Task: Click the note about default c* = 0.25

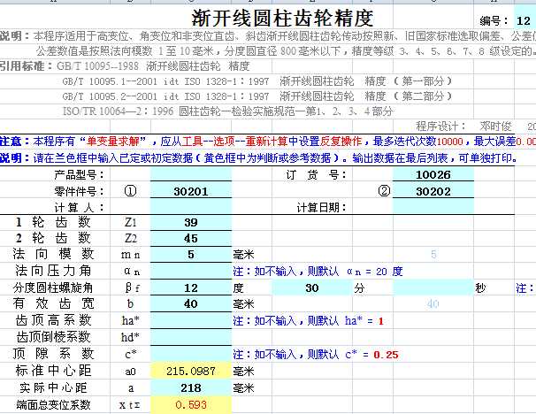Action: coord(316,355)
